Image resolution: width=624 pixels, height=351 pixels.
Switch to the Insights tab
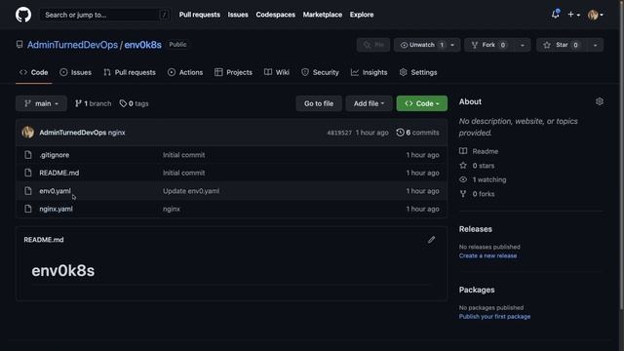coord(369,72)
